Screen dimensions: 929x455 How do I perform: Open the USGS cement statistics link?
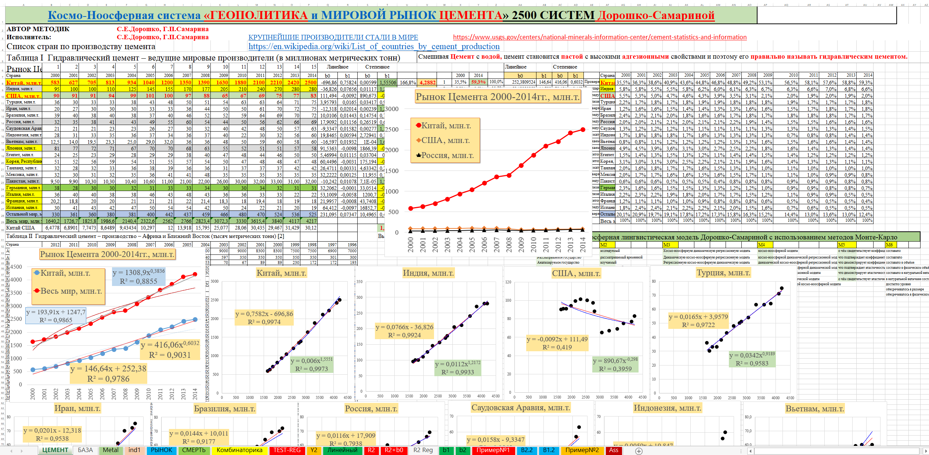click(x=600, y=37)
